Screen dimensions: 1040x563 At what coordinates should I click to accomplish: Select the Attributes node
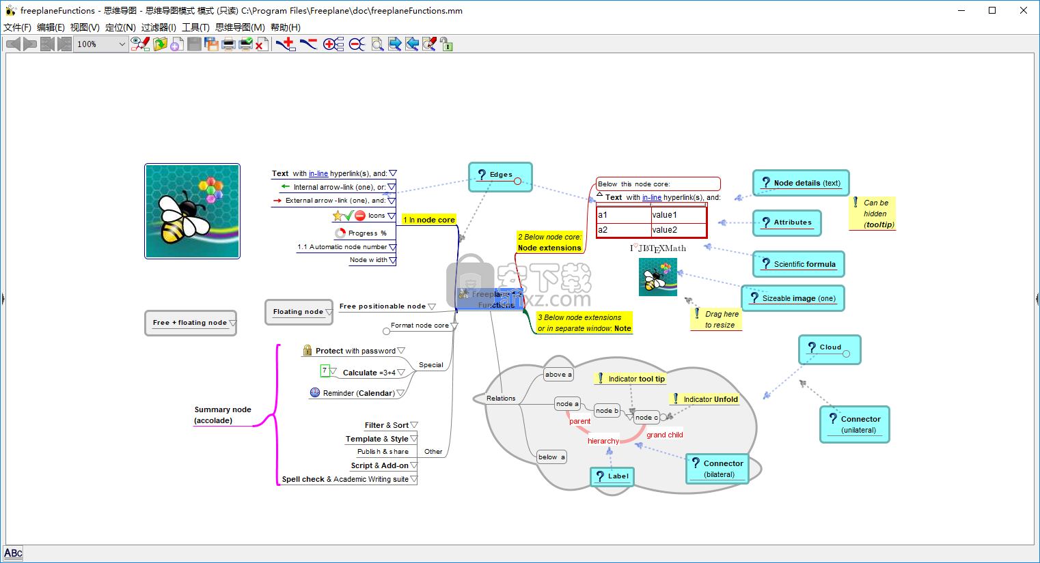[x=787, y=222]
